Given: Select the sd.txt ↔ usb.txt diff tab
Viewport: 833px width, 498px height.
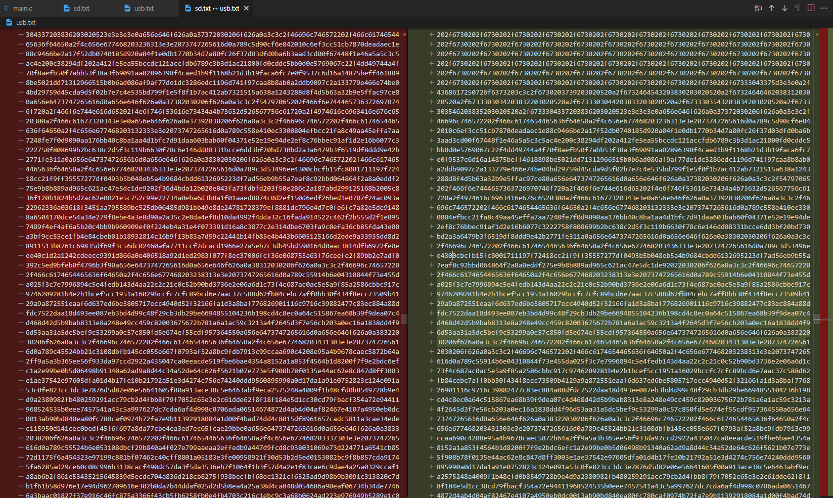Looking at the screenshot, I should [x=217, y=8].
